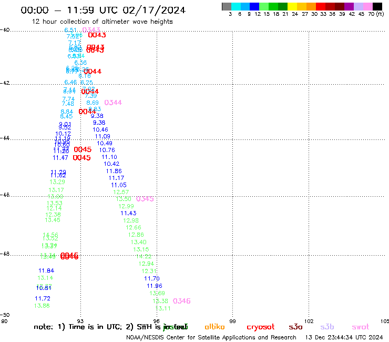This screenshot has width=389, height=342.
Task: Click the lavender swatch in the color scale
Action: pos(358,6)
